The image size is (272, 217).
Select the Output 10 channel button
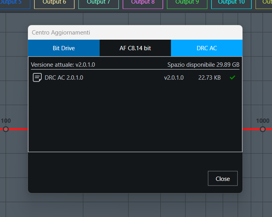(231, 4)
